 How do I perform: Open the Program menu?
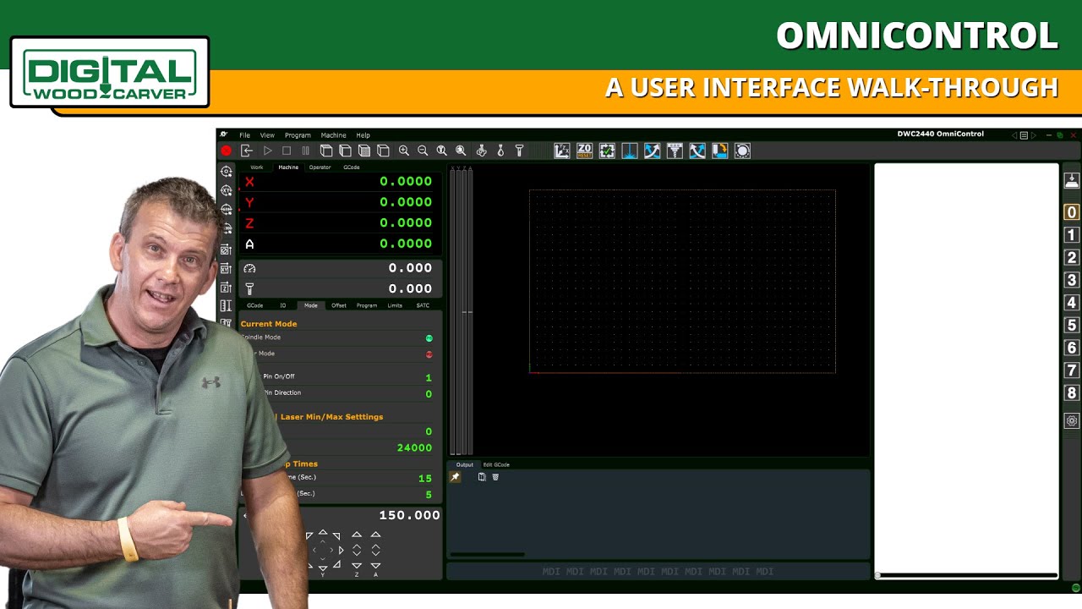(x=298, y=135)
